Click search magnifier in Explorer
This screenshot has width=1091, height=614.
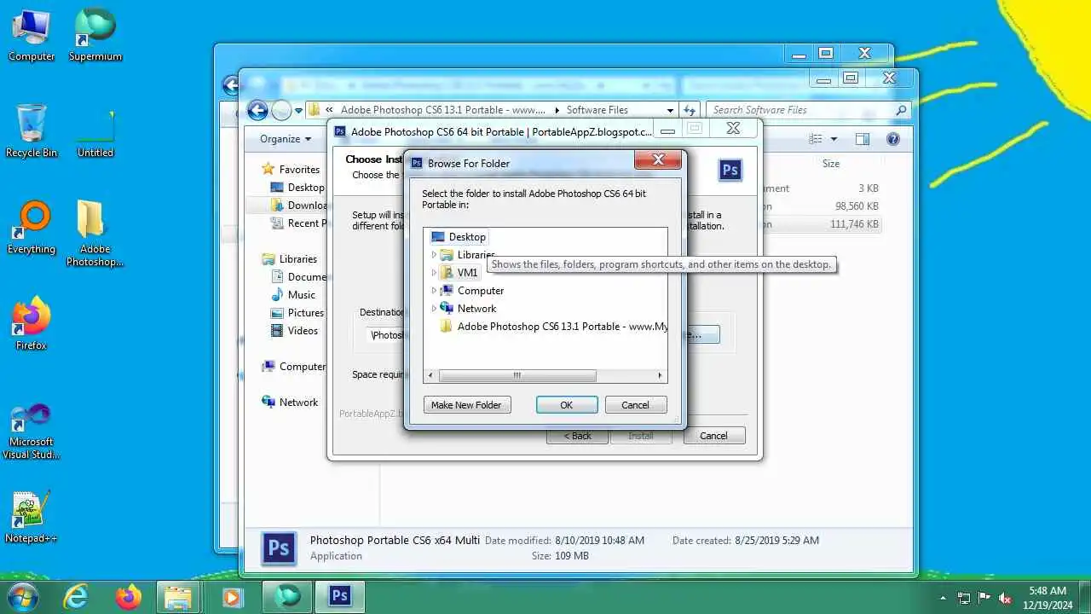[x=901, y=110]
